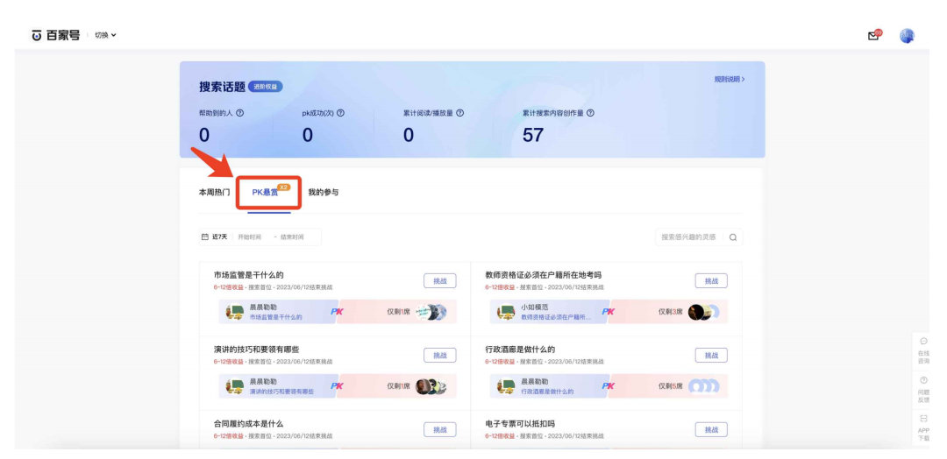Switch to the 本周热门 tab
Screen dimensions: 947x459
[215, 193]
